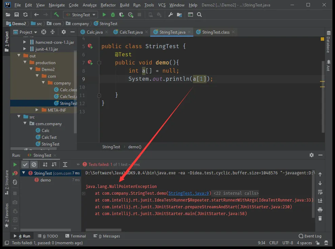This screenshot has width=335, height=249.
Task: Start debugging with the bug icon
Action: pyautogui.click(x=113, y=15)
